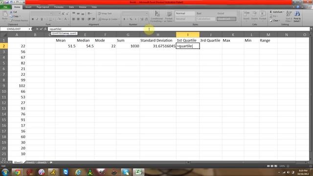The image size is (313, 176).
Task: Open the Name Box dropdown arrow
Action: point(29,29)
